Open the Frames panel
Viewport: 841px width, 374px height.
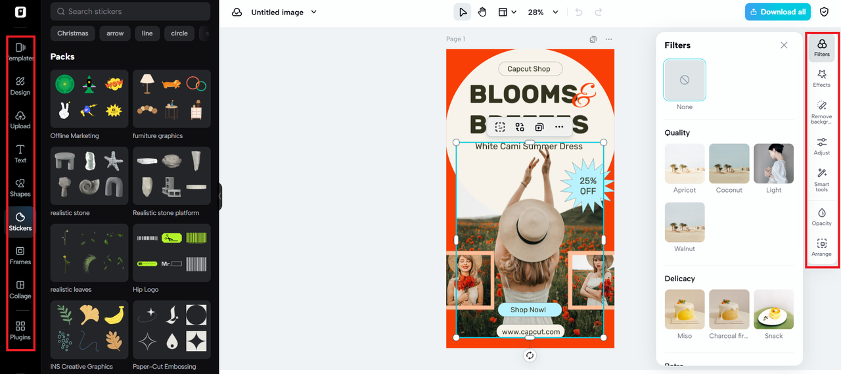(20, 256)
